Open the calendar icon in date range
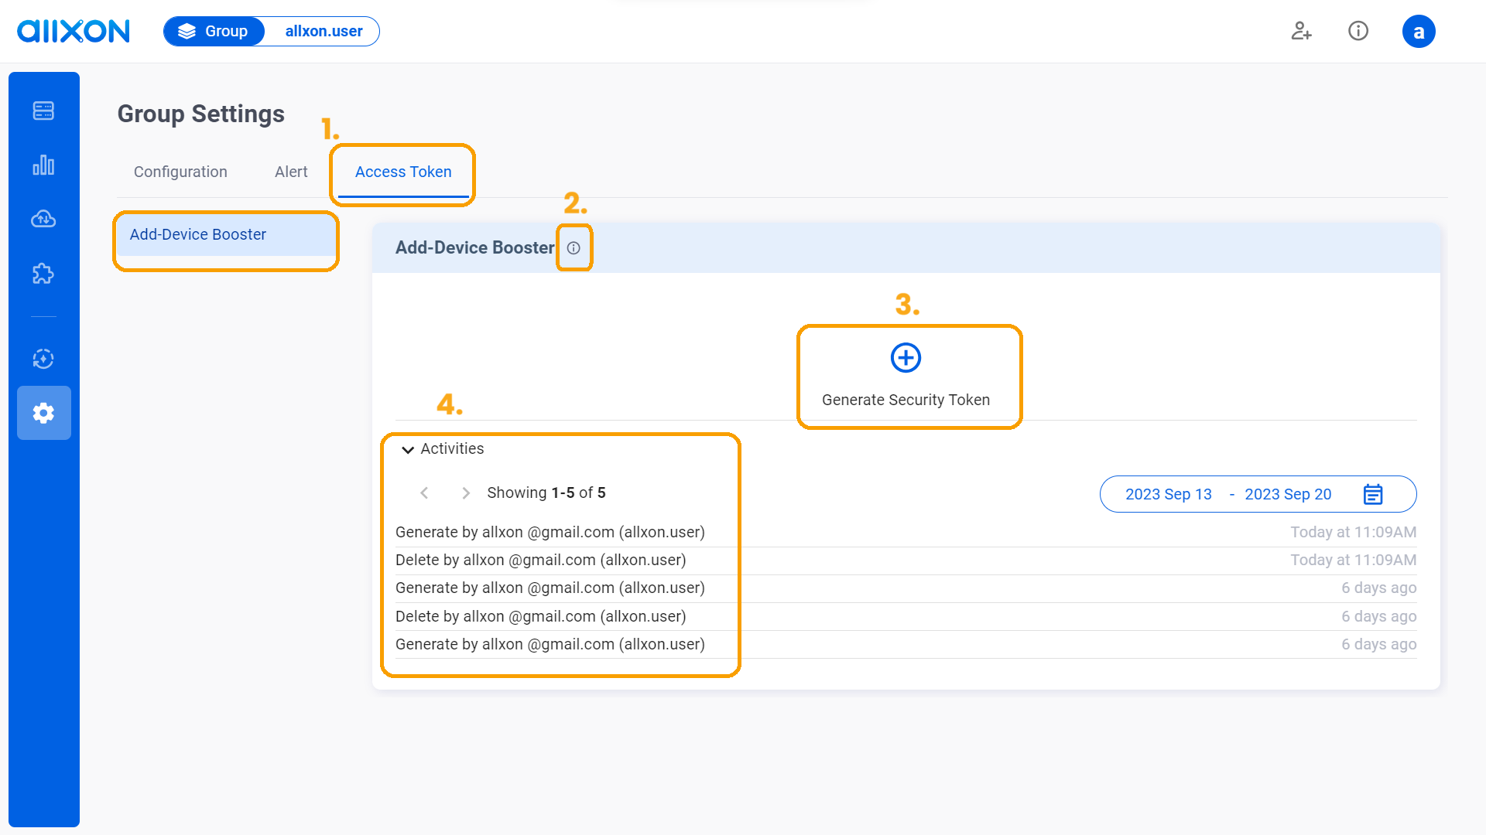 1373,494
